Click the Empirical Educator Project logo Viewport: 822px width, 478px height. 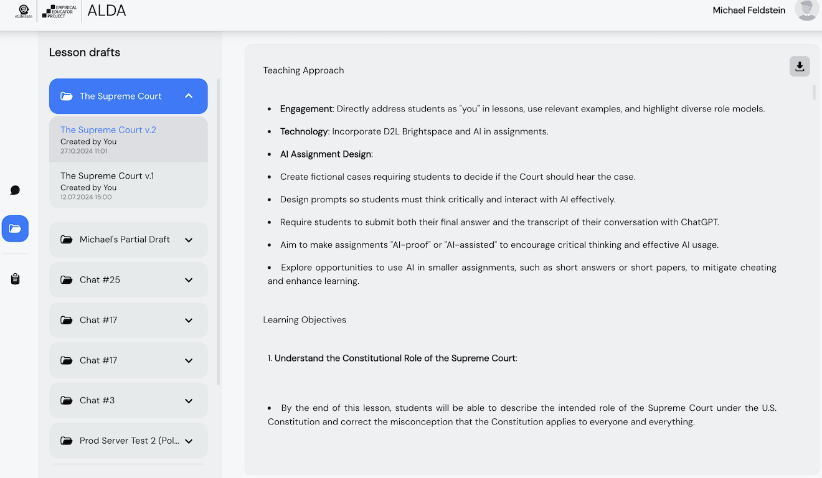pyautogui.click(x=59, y=11)
